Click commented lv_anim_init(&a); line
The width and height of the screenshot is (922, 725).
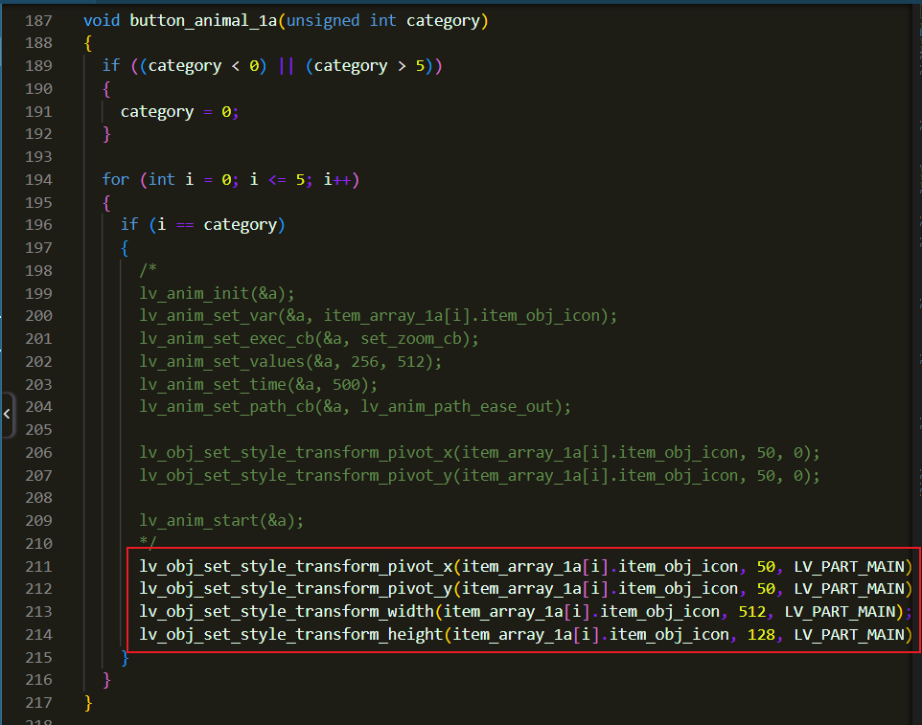217,294
